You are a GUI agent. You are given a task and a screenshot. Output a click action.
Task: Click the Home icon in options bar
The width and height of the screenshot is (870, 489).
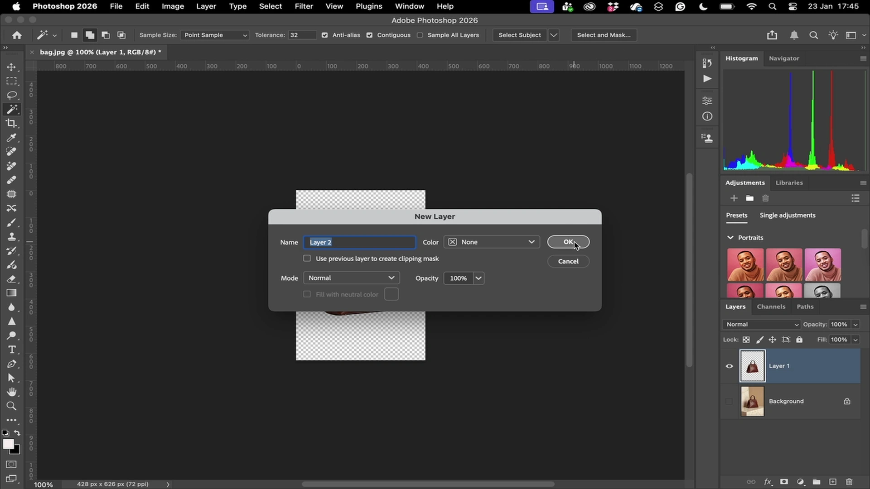pos(17,35)
